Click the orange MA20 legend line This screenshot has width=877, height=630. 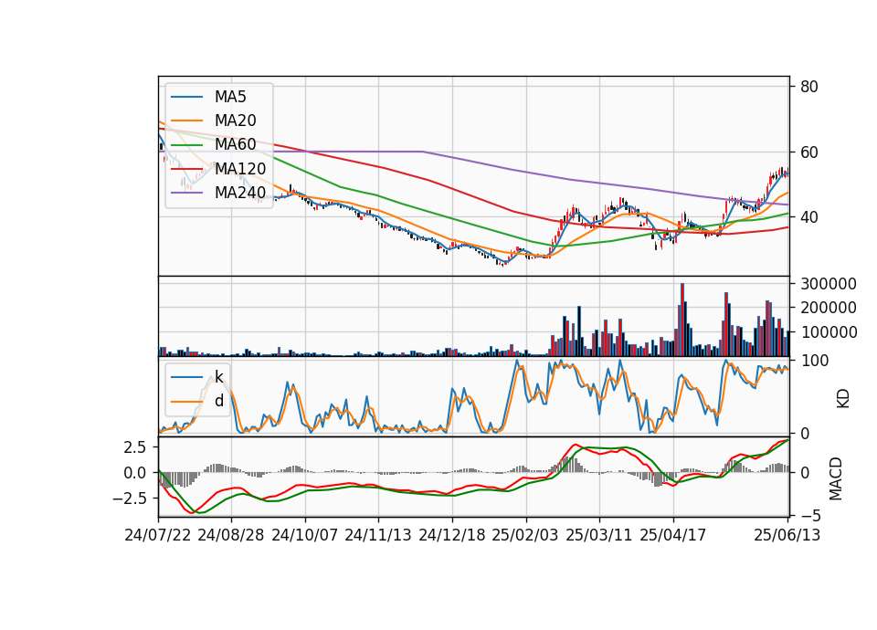tap(186, 121)
